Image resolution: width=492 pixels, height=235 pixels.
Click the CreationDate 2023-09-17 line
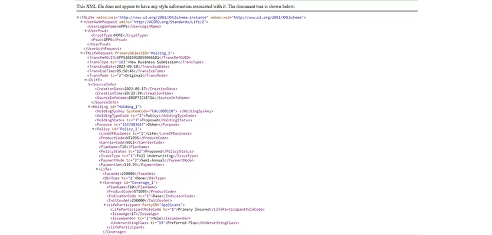[136, 89]
